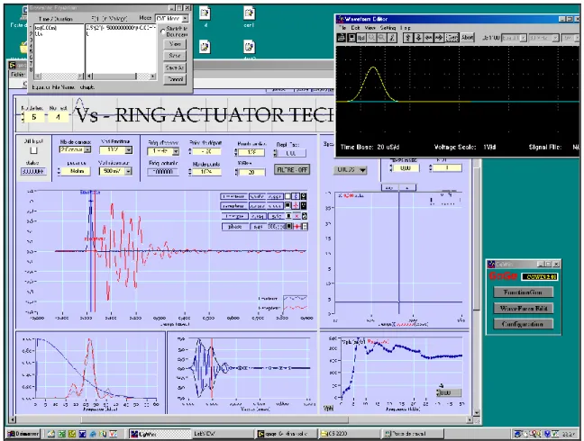Toggle the Stretch to Duration radio option

click(x=163, y=31)
